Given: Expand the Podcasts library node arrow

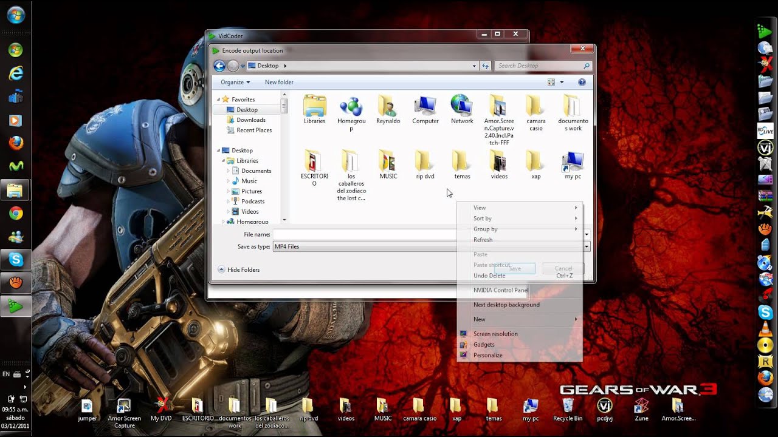Looking at the screenshot, I should (229, 202).
